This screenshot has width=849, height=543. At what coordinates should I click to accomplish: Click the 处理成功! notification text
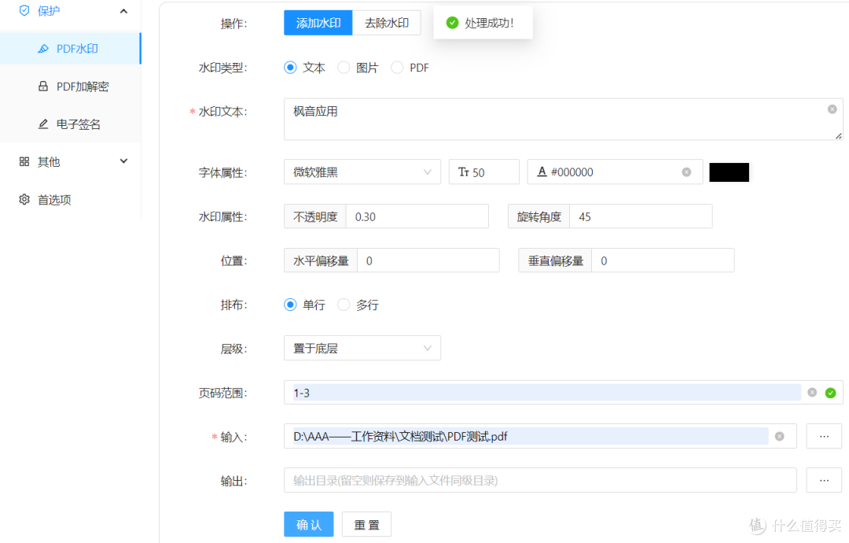(x=490, y=23)
